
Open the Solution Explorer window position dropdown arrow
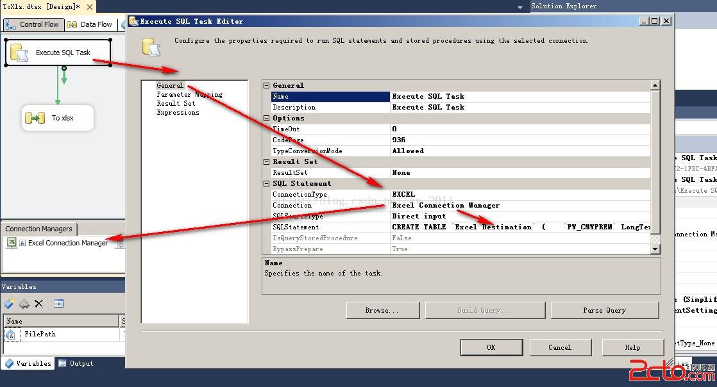tap(520, 7)
